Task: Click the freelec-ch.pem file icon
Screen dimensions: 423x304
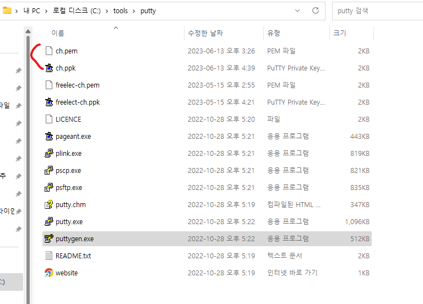Action: (x=49, y=85)
